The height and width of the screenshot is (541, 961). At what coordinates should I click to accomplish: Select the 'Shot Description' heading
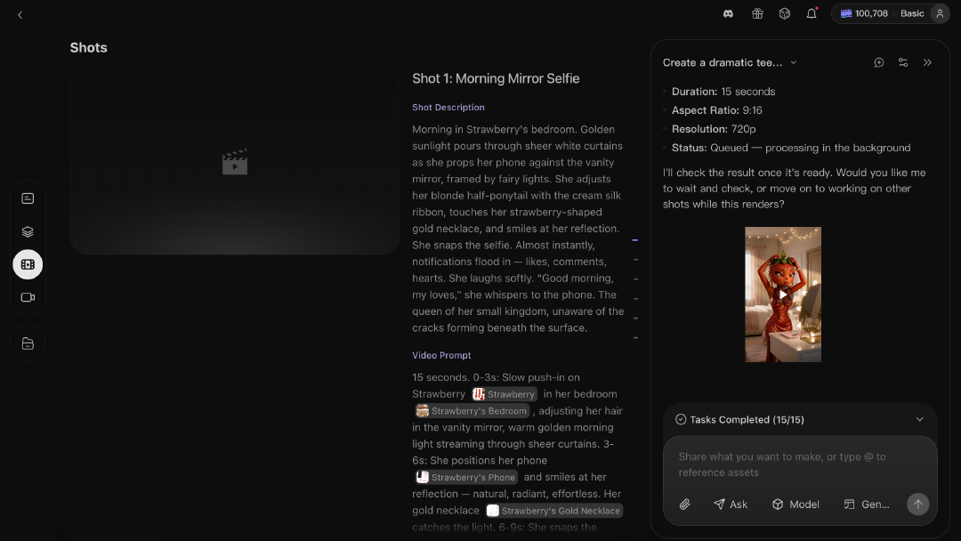tap(448, 107)
